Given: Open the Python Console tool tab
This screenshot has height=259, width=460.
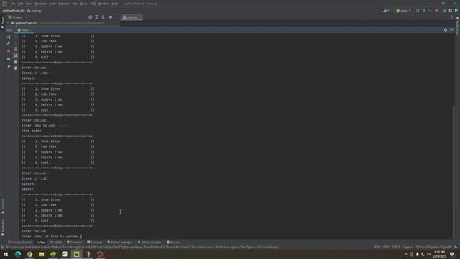Looking at the screenshot, I should pyautogui.click(x=149, y=242).
